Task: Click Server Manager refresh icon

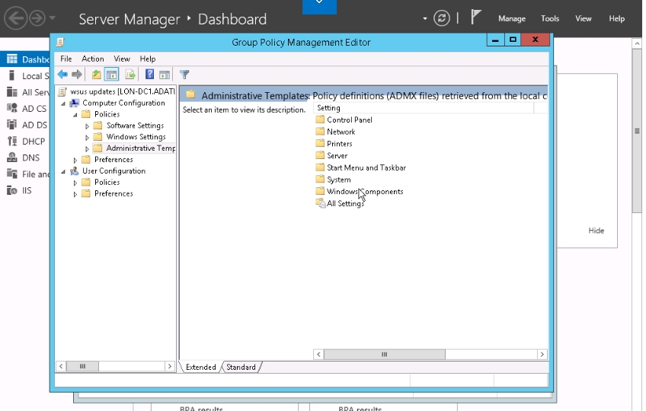Action: tap(442, 18)
